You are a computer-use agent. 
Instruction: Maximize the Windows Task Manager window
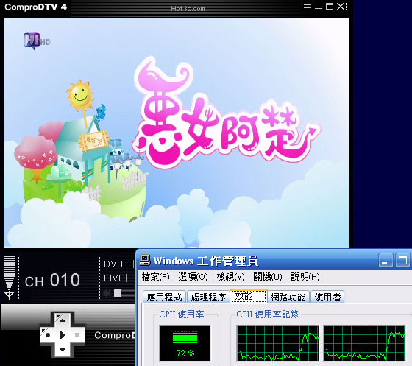(402, 261)
